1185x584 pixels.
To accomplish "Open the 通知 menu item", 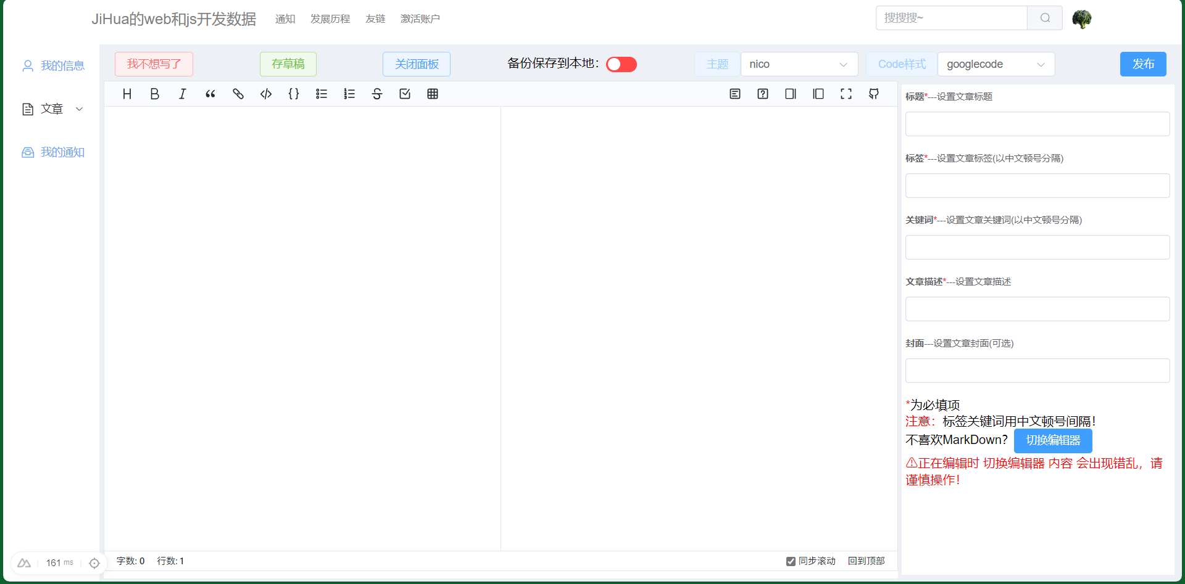I will pyautogui.click(x=285, y=19).
